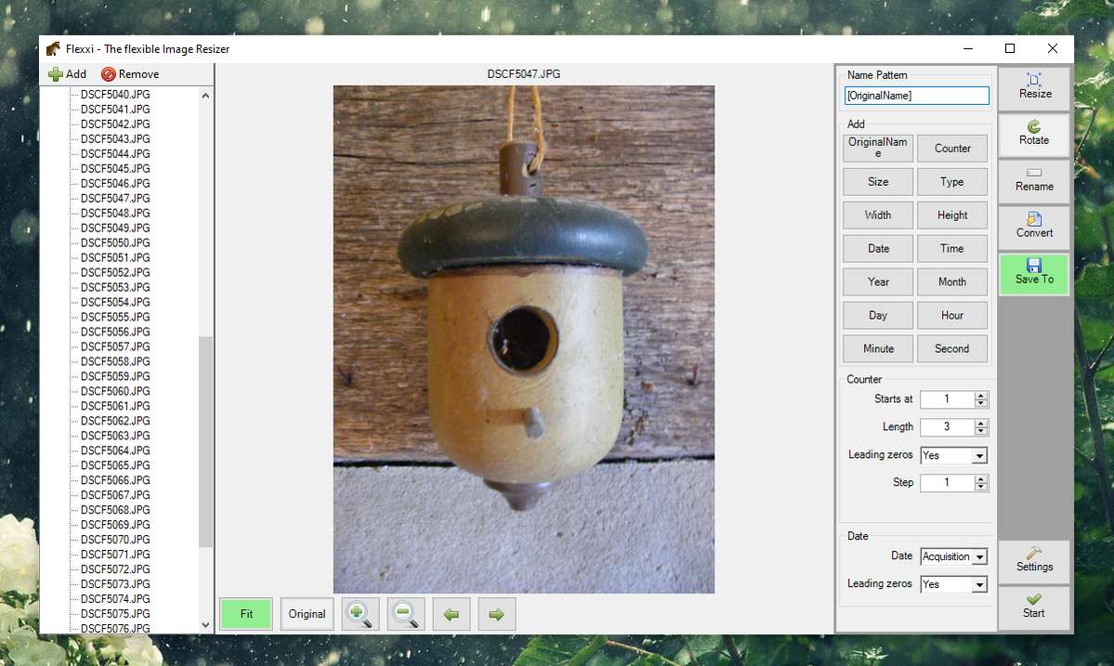Click the Starts at number field
The height and width of the screenshot is (666, 1114).
[947, 399]
